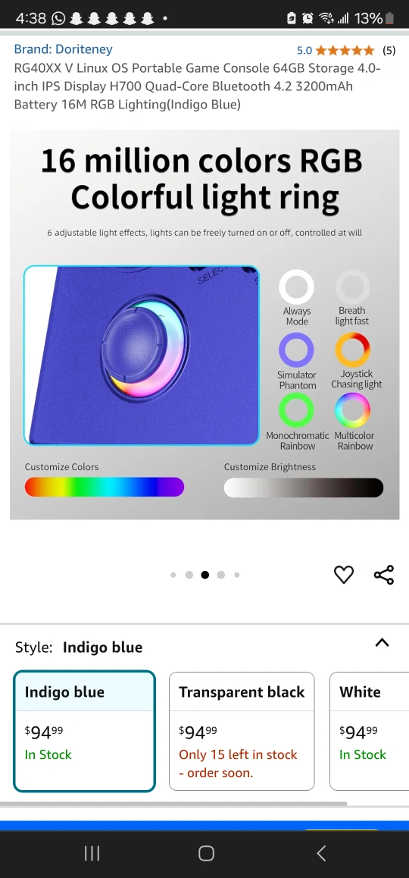The height and width of the screenshot is (878, 409).
Task: Tap the heart wishlist icon
Action: [x=344, y=575]
